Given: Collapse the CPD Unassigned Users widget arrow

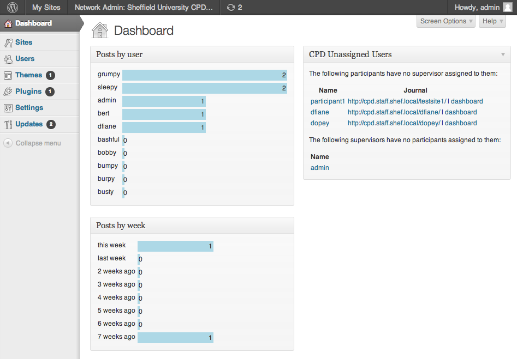Looking at the screenshot, I should pyautogui.click(x=503, y=54).
